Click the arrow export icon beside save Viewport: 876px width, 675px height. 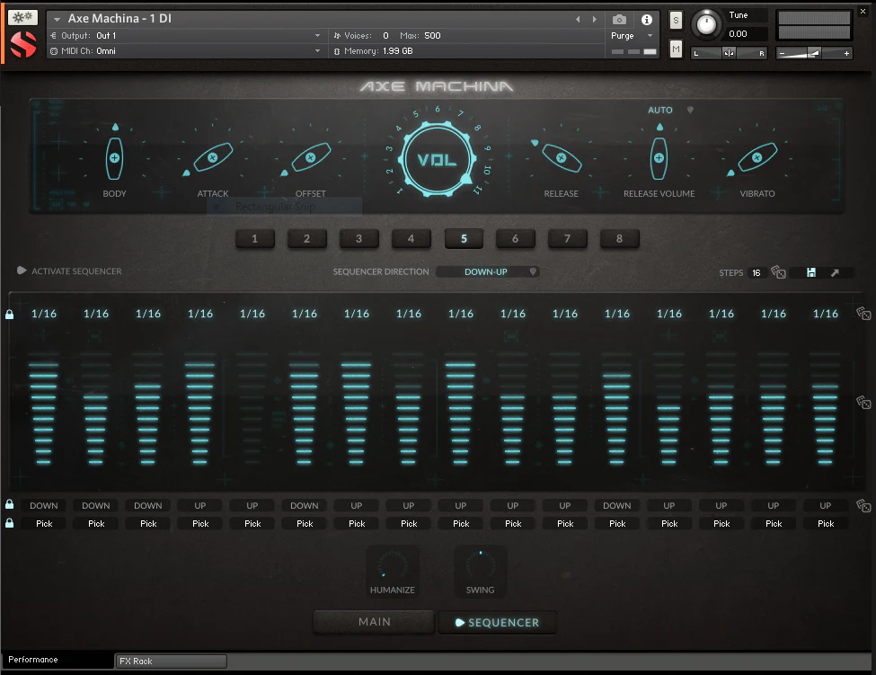pyautogui.click(x=835, y=272)
